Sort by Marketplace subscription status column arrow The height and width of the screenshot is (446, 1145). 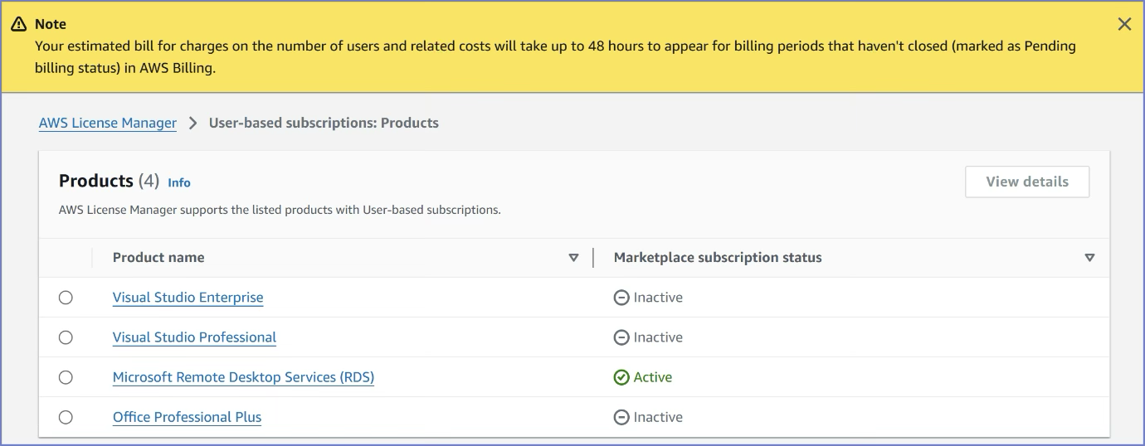click(x=1090, y=258)
